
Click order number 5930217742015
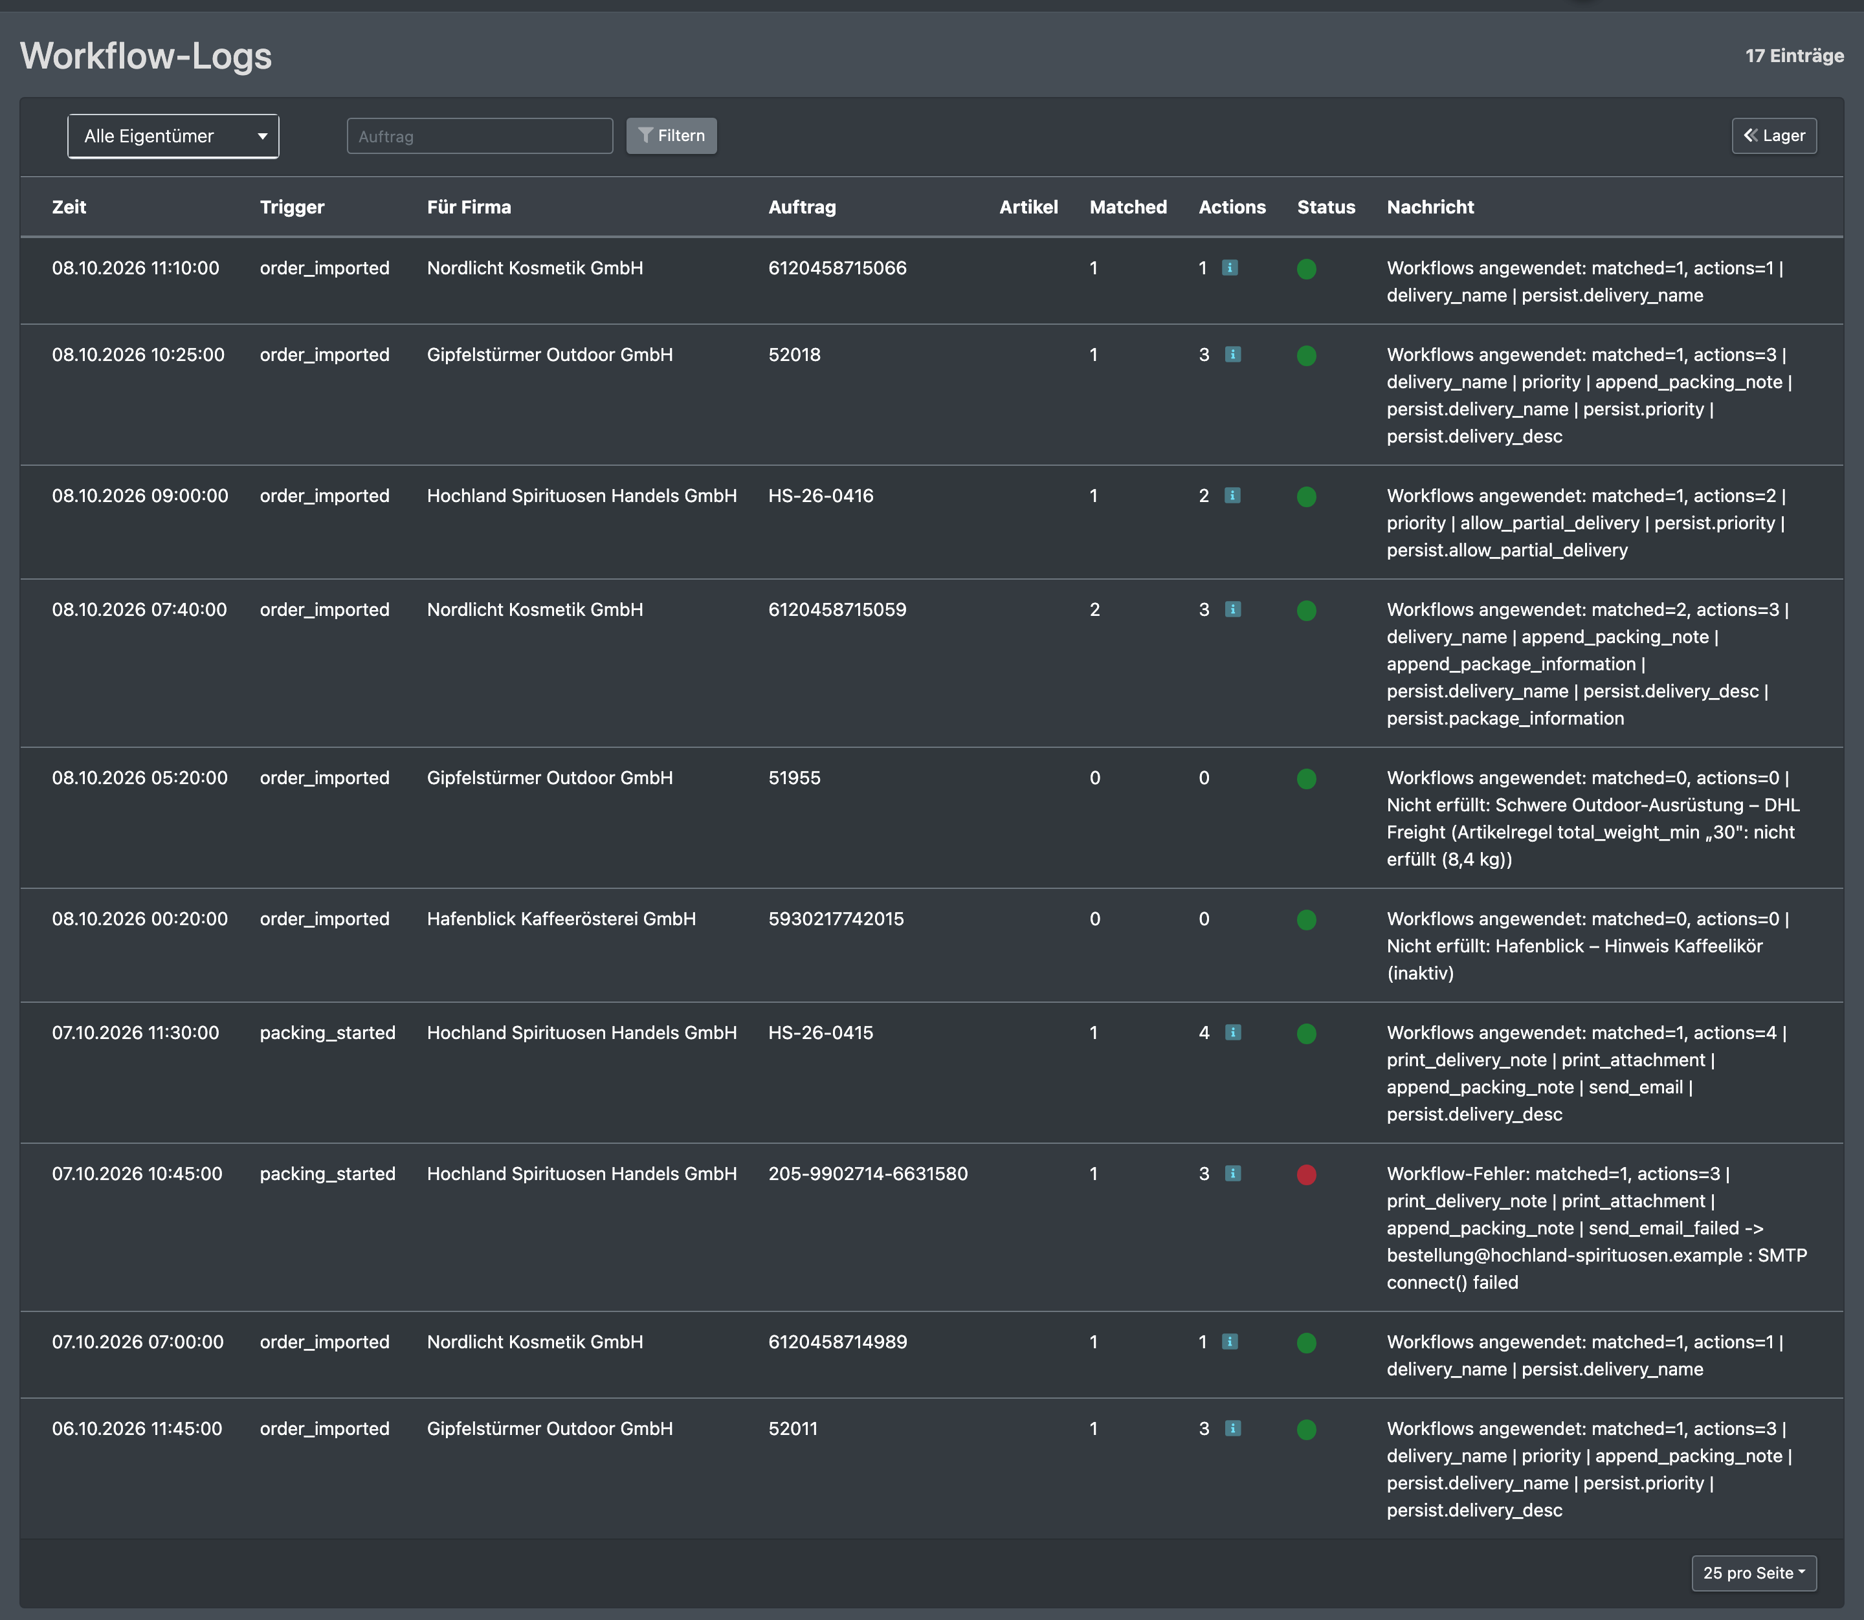click(x=837, y=919)
